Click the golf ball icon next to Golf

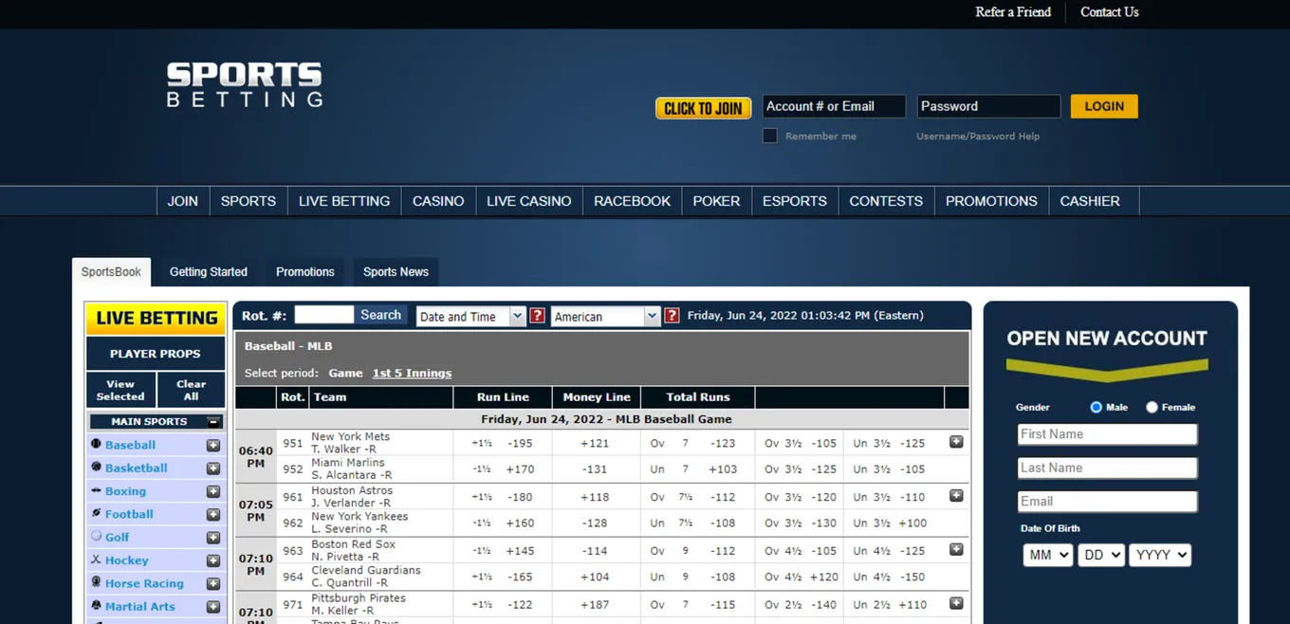[96, 536]
